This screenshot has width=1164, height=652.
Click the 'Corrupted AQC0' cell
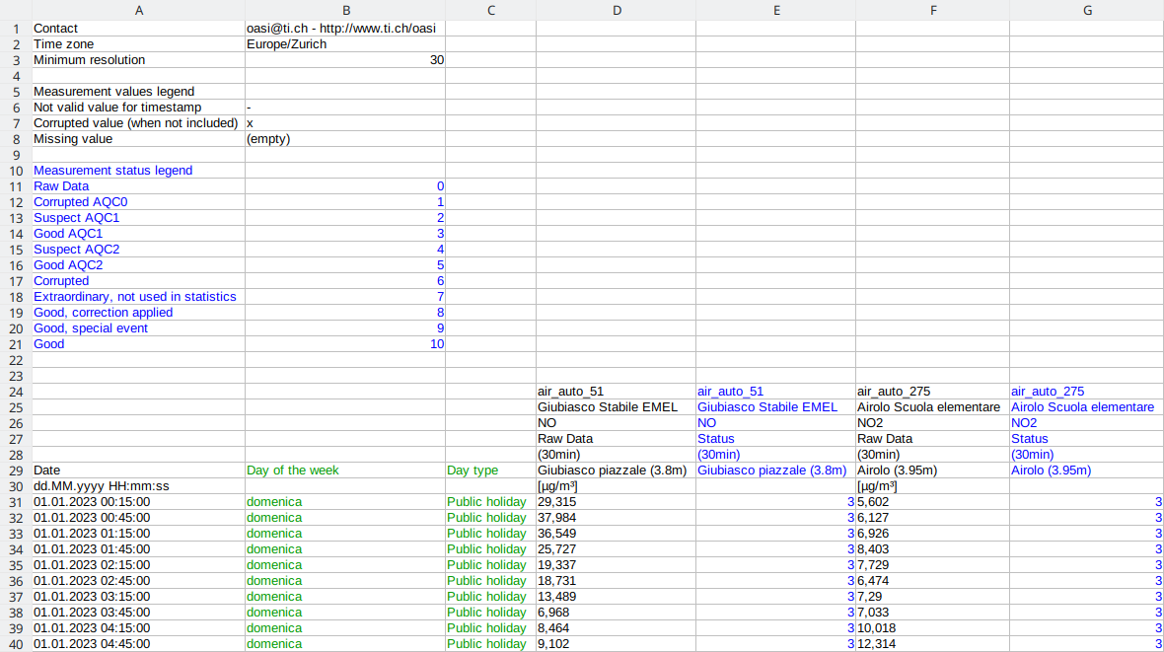tap(138, 202)
